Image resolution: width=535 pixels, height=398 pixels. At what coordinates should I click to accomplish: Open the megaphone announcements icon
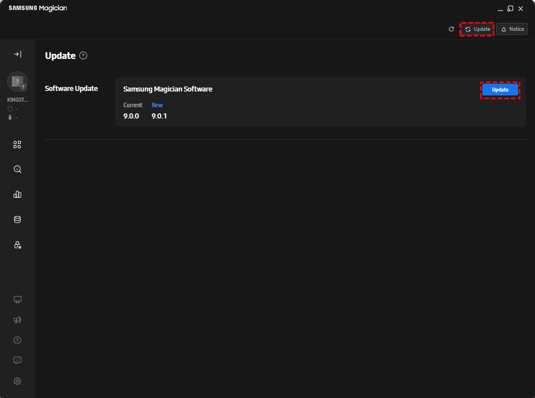tap(17, 319)
